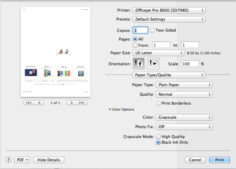Select landscape orientation icon
This screenshot has width=236, height=169.
coord(154,64)
